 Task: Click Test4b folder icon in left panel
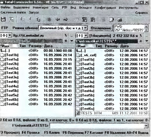[2, 82]
